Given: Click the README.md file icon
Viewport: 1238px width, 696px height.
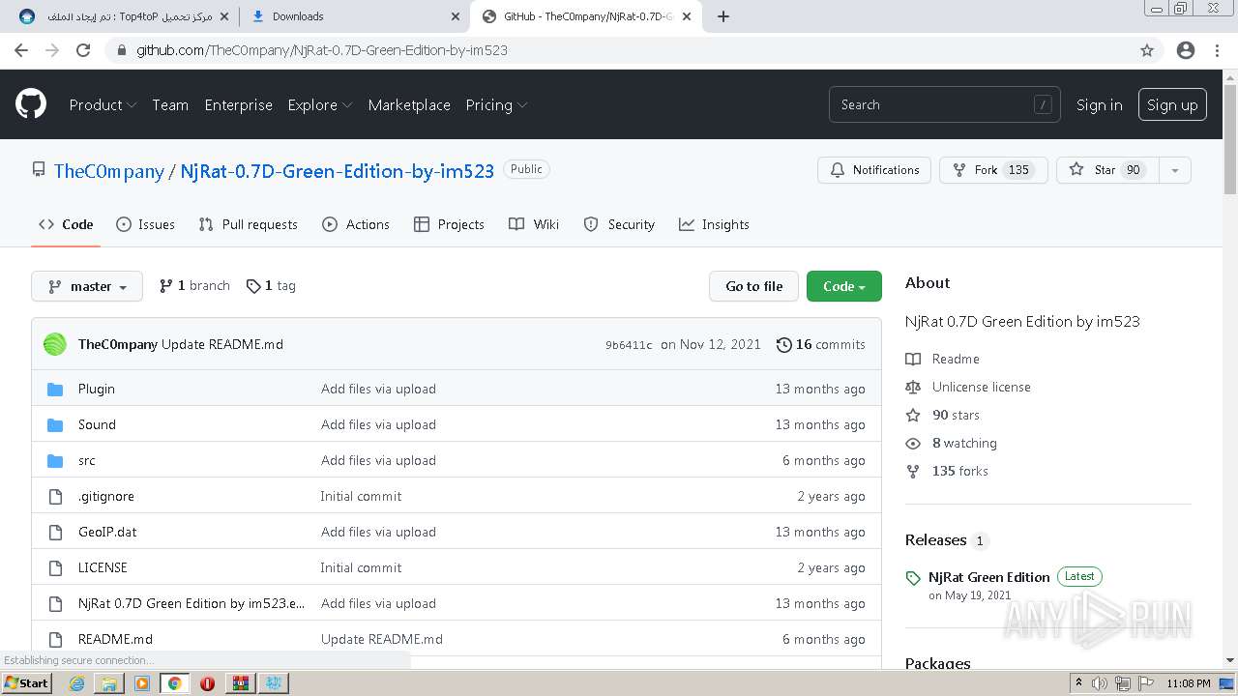Looking at the screenshot, I should click(x=55, y=639).
